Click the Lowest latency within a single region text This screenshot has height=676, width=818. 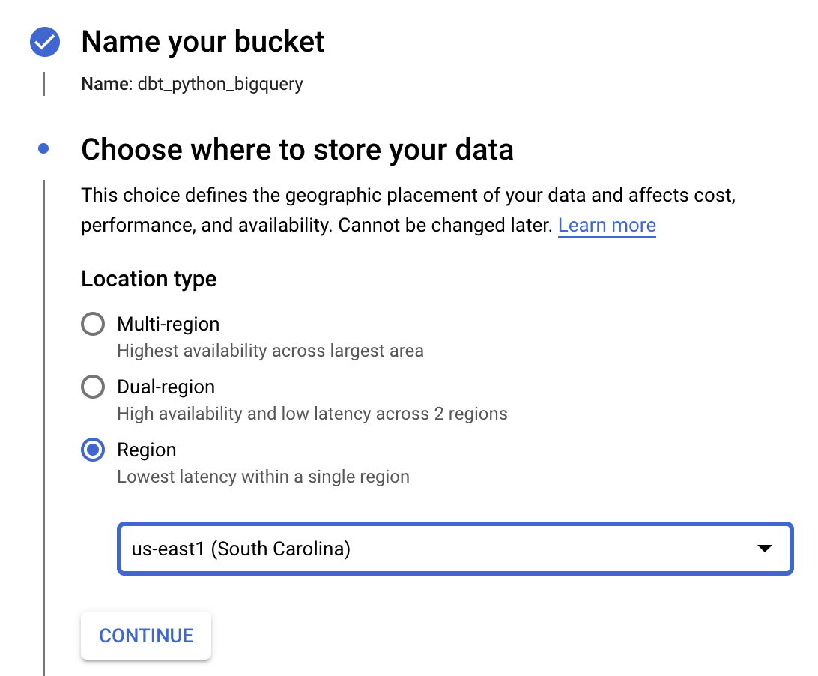coord(263,477)
